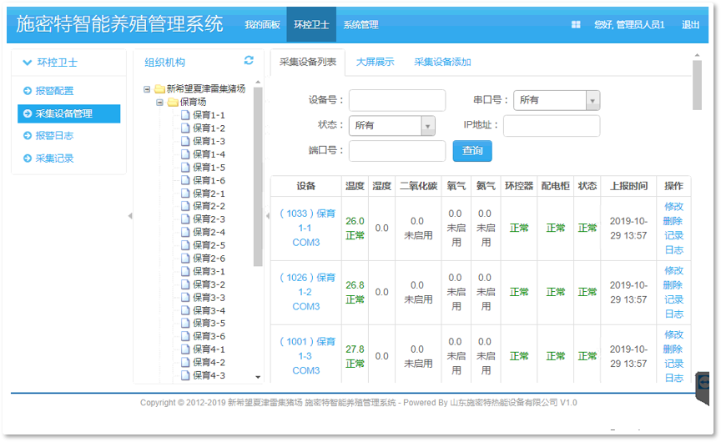The height and width of the screenshot is (442, 721).
Task: Click the grid icon in top header
Action: [576, 25]
